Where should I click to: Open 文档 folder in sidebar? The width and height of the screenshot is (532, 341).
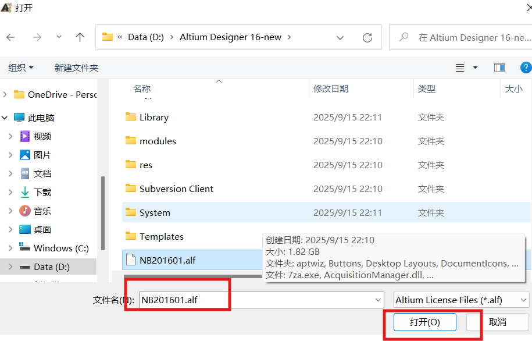(x=35, y=174)
